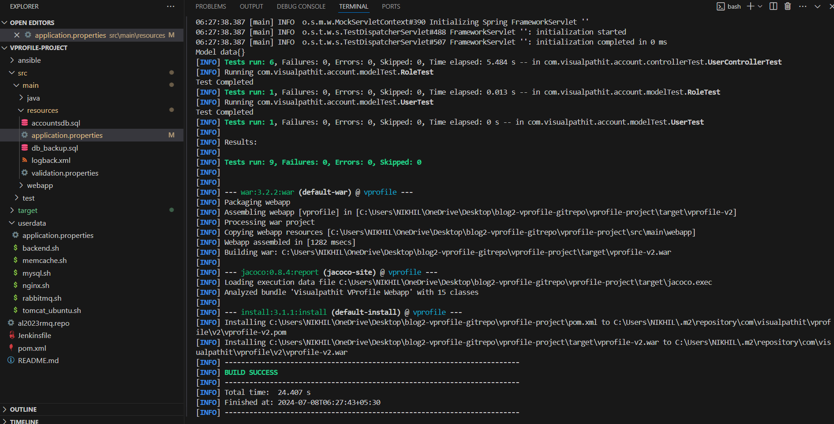Click 'Total time: 24.407 s' line
This screenshot has width=834, height=424.
click(268, 392)
